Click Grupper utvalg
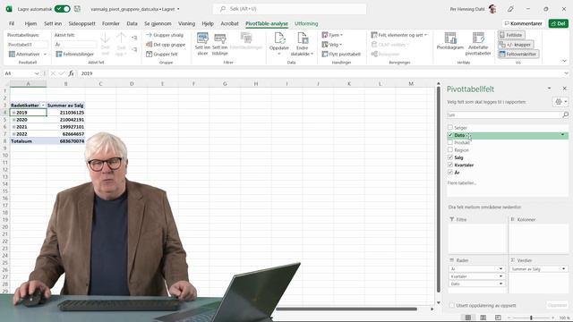Screen dimensions: 573x322 (x=165, y=35)
